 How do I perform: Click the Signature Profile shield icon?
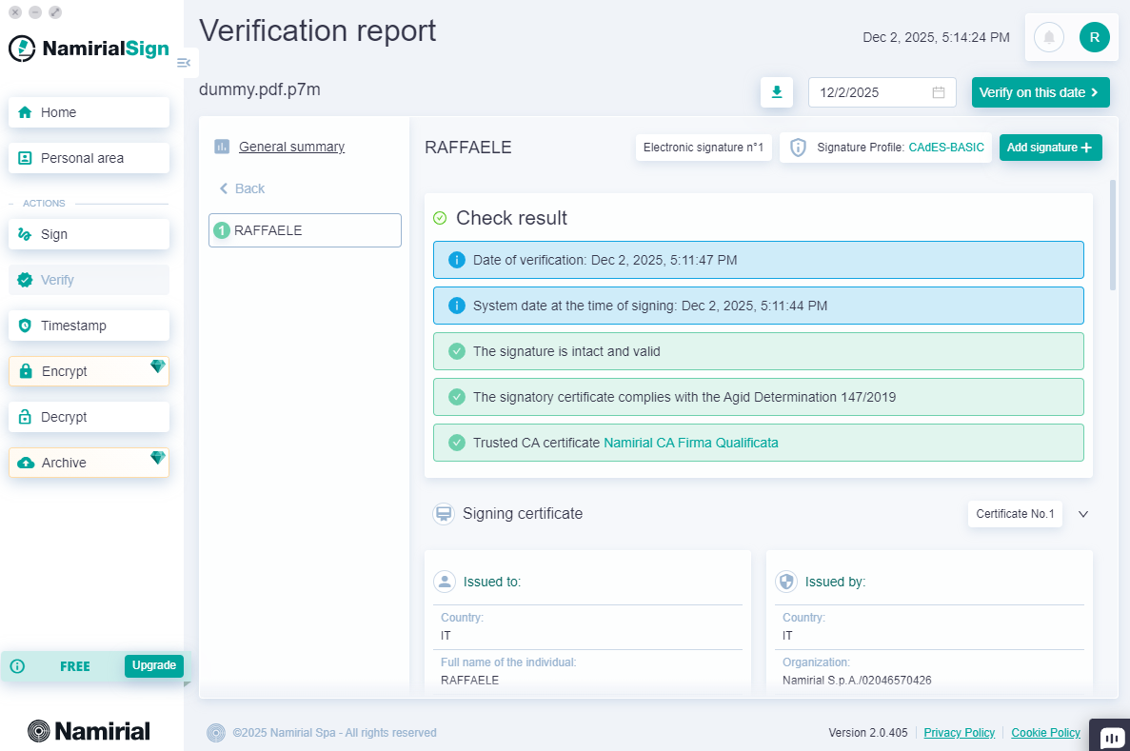coord(798,148)
